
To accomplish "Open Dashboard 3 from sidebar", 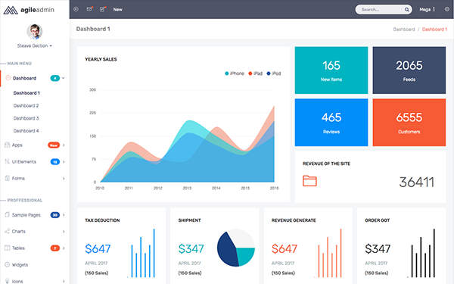I will click(26, 118).
